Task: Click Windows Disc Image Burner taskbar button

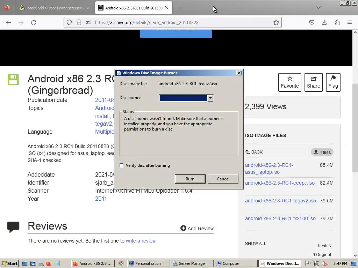Action: [280, 264]
